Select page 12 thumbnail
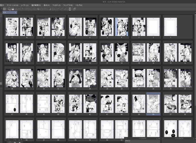Screen dimensions: 196x143 [185, 52]
